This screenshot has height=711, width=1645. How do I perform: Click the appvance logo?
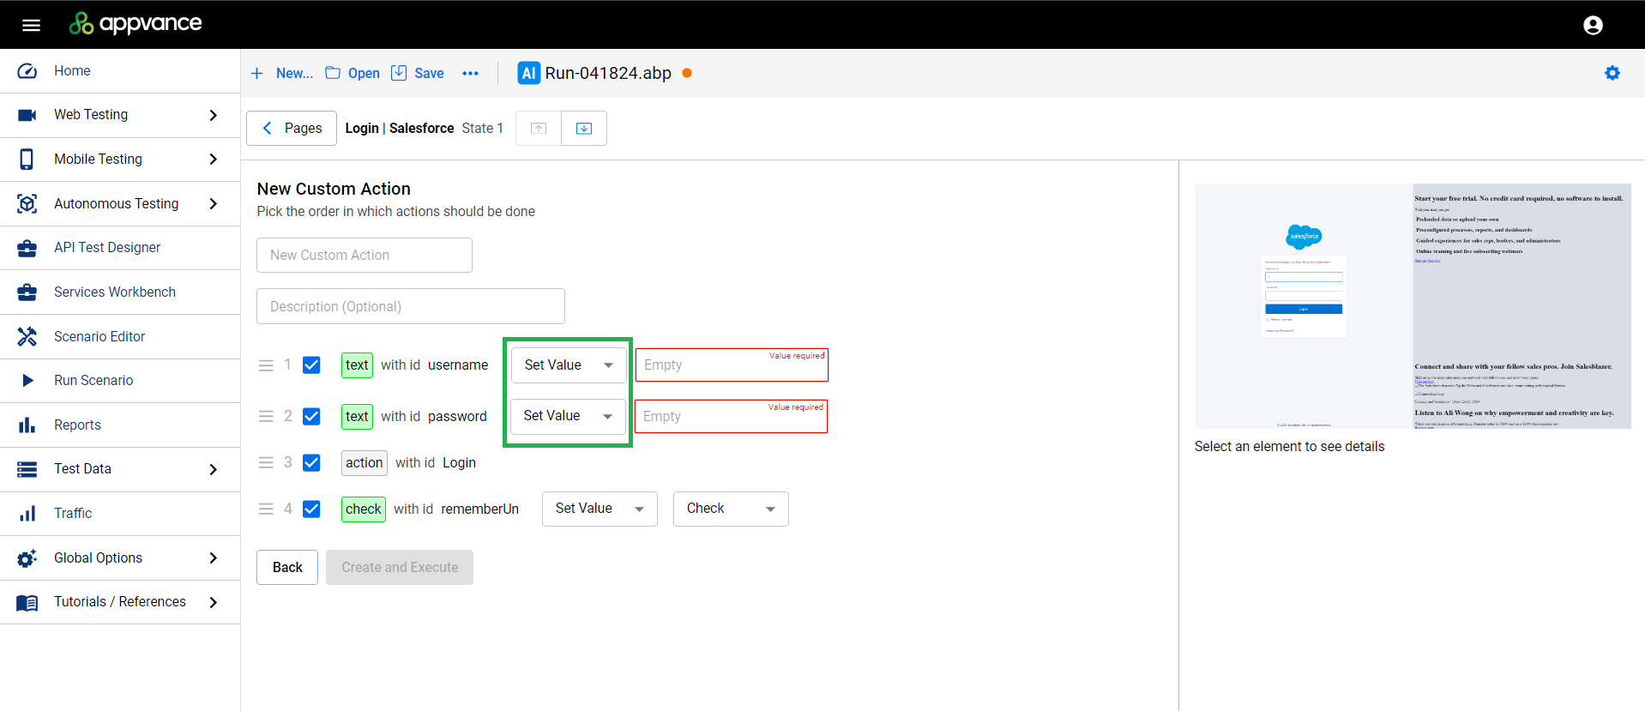coord(136,23)
